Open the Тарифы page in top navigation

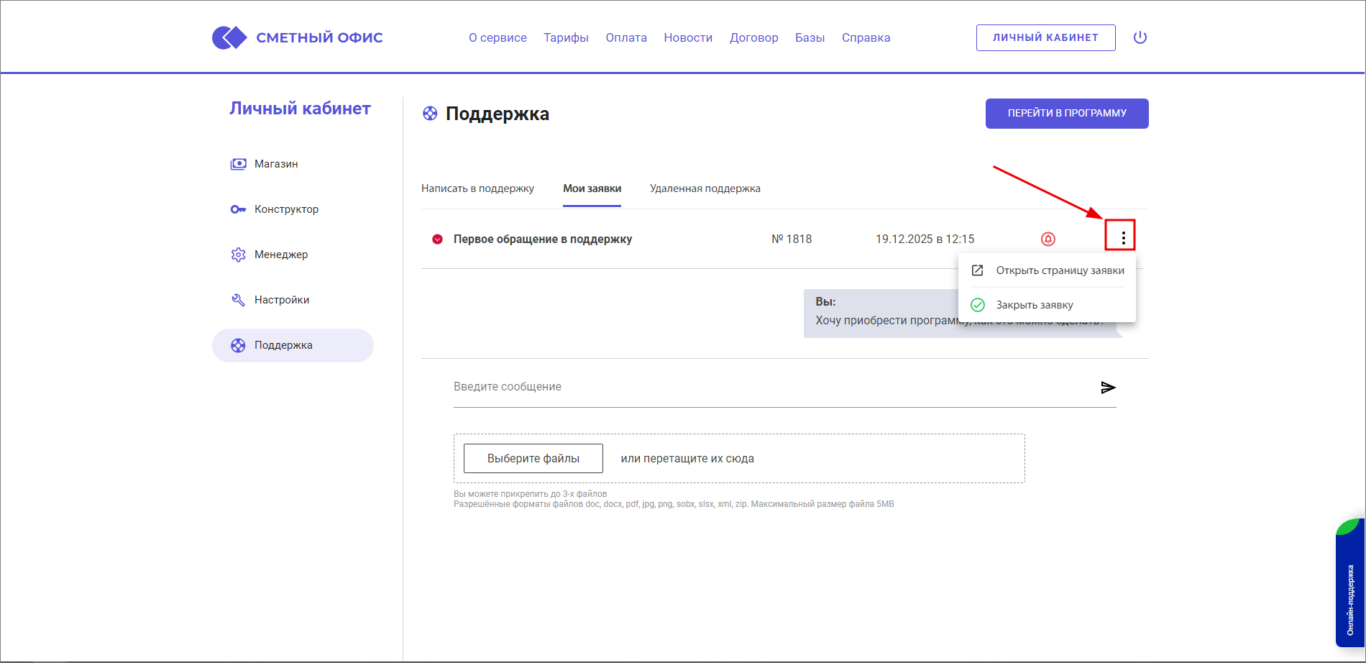pyautogui.click(x=566, y=37)
